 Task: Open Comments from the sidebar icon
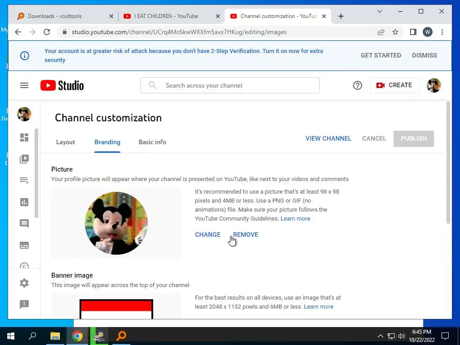tap(24, 224)
